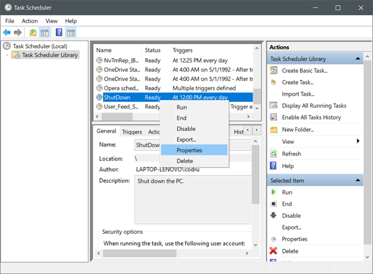Click the Refresh icon in Actions pane
This screenshot has width=373, height=274.
pyautogui.click(x=273, y=154)
